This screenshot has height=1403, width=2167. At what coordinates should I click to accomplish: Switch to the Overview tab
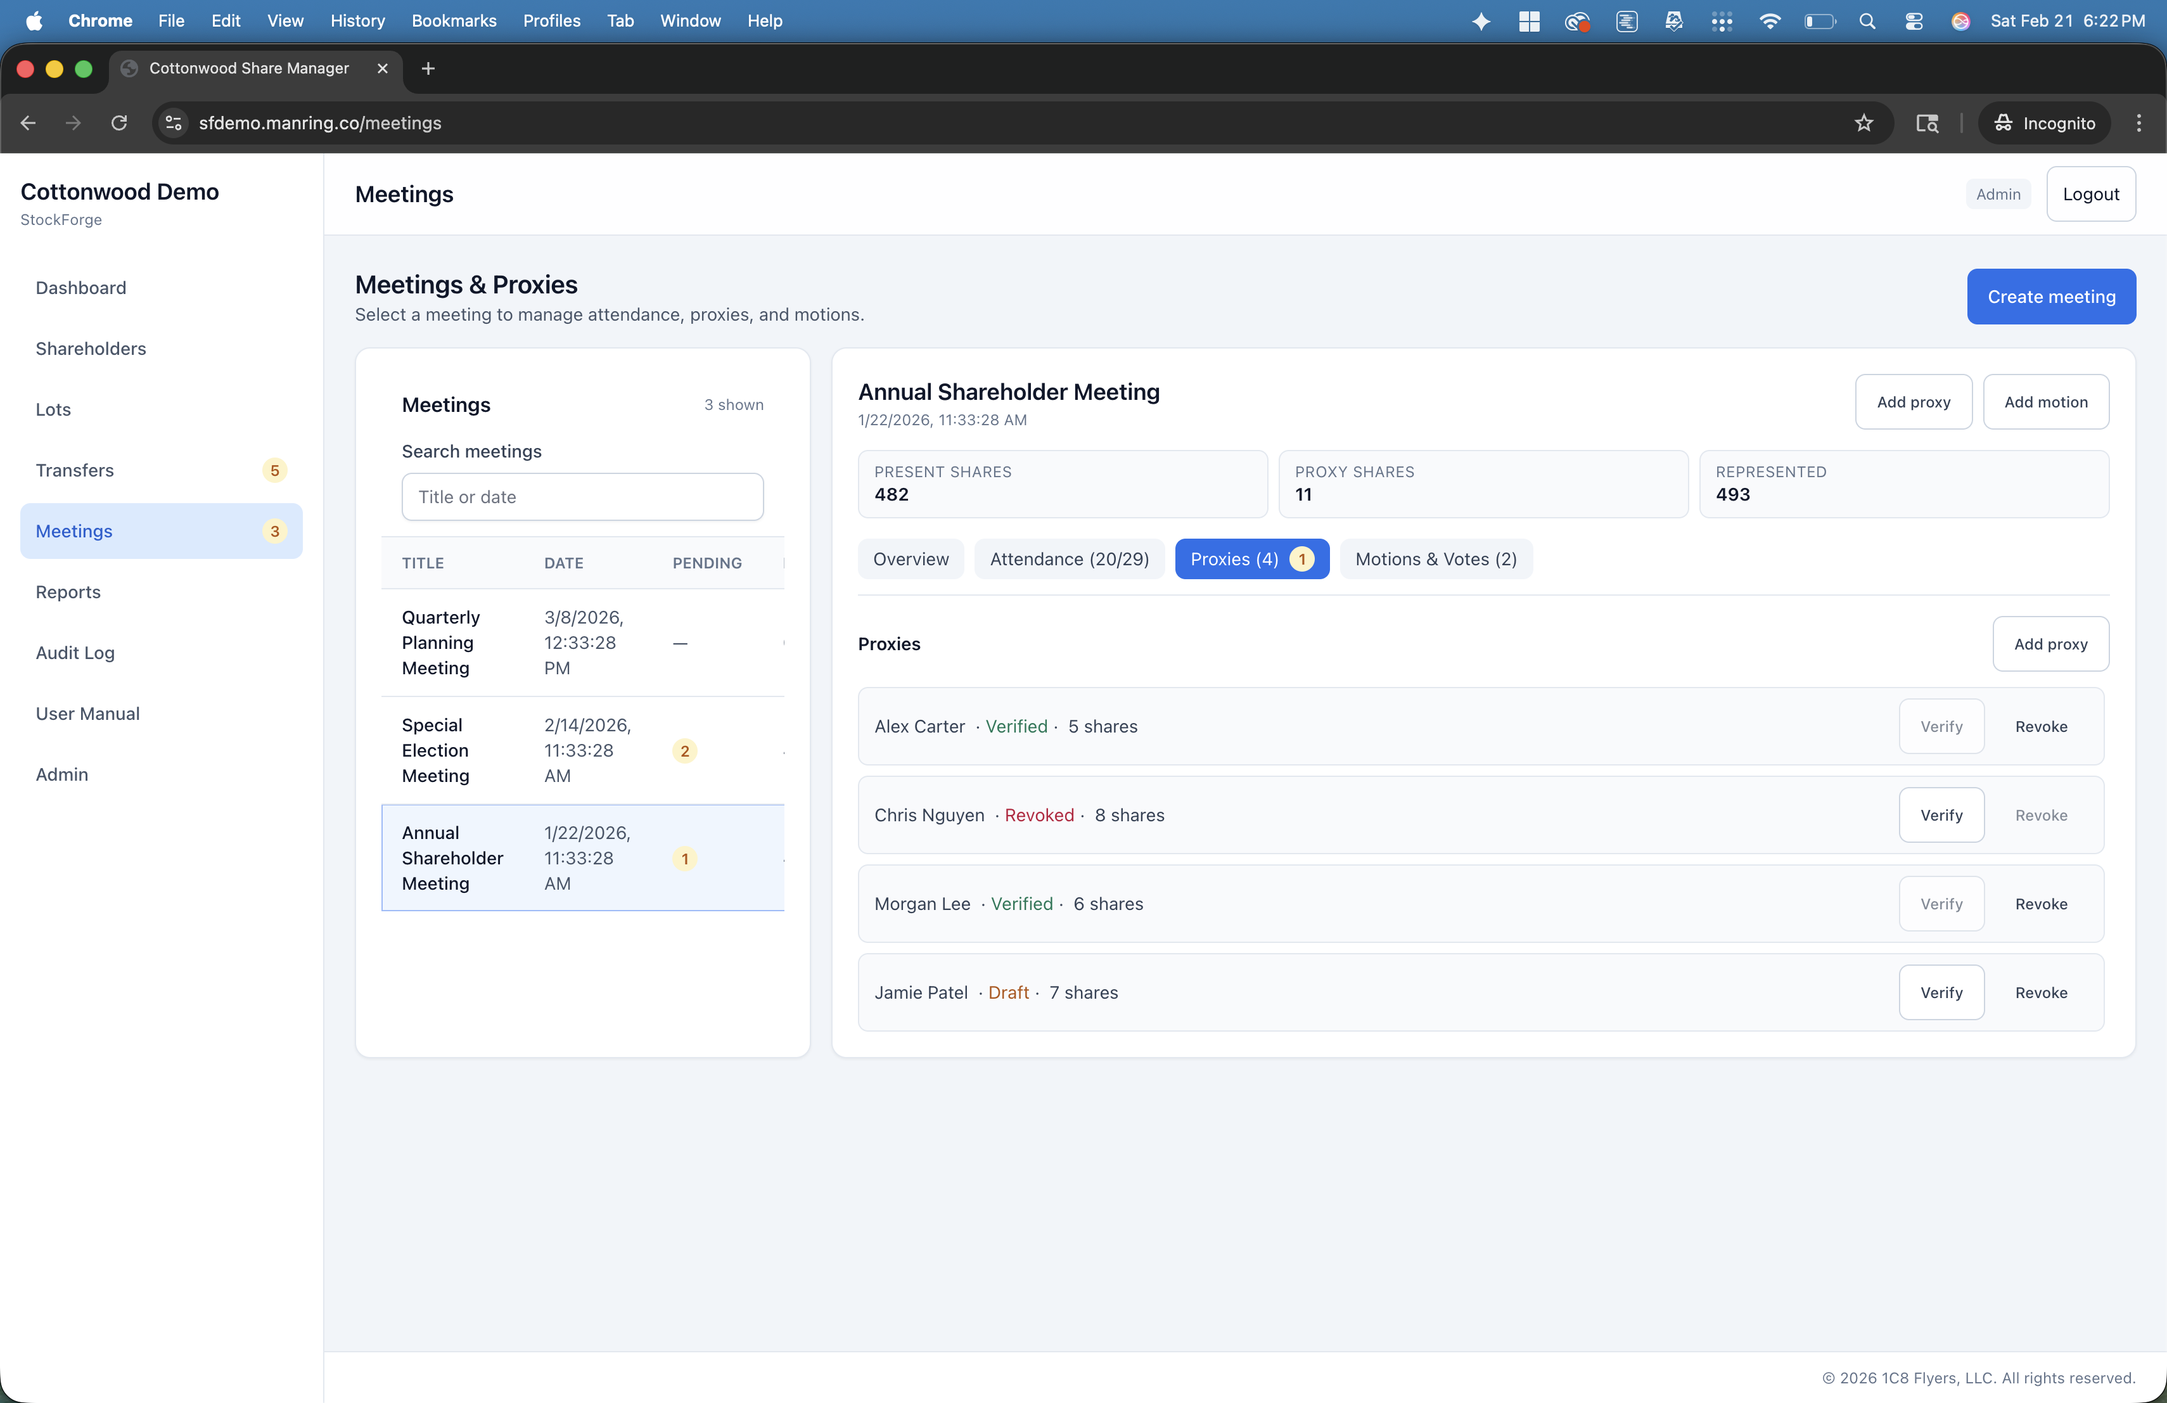click(x=911, y=559)
